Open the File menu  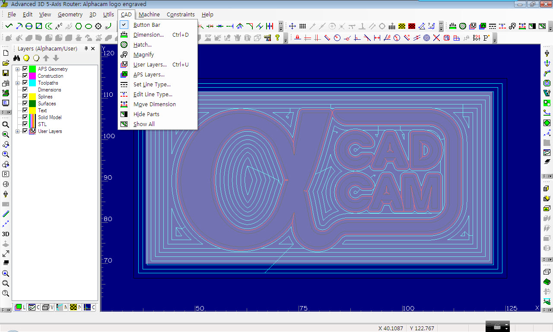[12, 14]
